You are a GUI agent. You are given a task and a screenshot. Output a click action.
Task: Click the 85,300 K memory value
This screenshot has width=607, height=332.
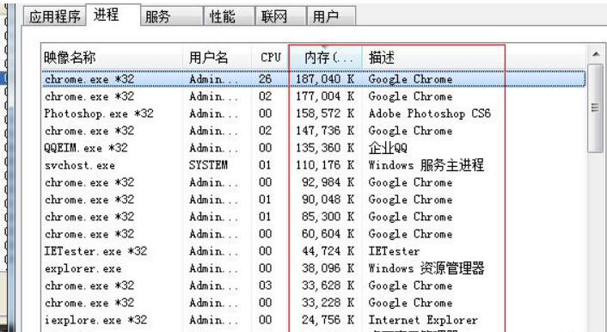tap(328, 217)
